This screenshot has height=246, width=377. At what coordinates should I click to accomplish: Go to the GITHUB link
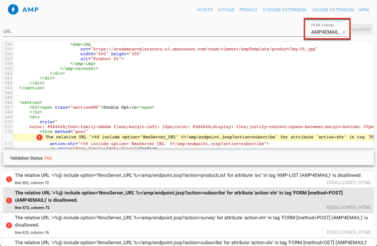click(x=226, y=10)
